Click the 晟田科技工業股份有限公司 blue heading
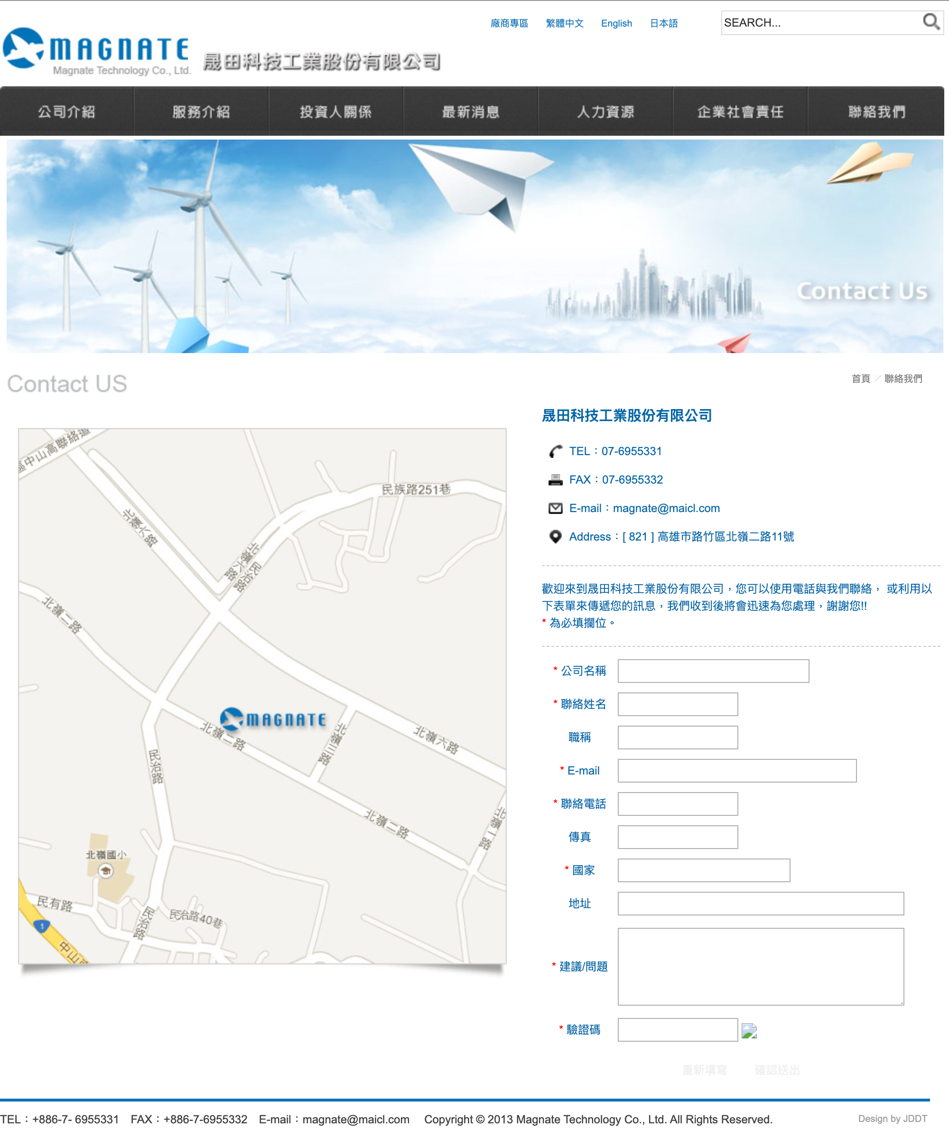 (x=627, y=415)
